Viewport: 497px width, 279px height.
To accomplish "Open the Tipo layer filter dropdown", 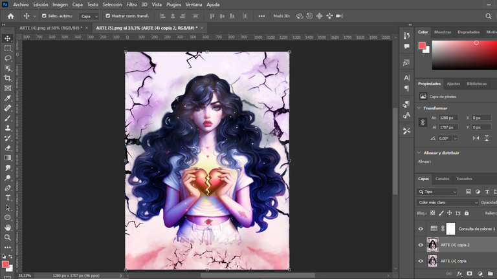I will (437, 192).
